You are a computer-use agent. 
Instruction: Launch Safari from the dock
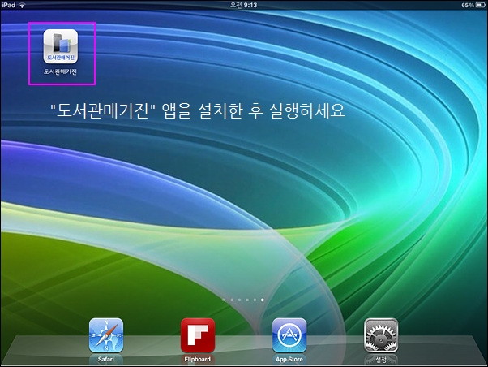tap(106, 335)
